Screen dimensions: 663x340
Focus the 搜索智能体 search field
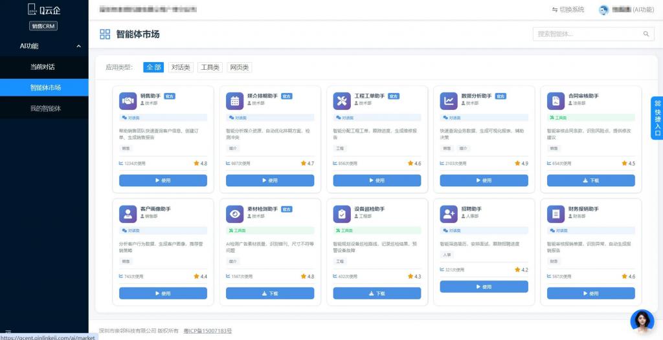point(593,34)
